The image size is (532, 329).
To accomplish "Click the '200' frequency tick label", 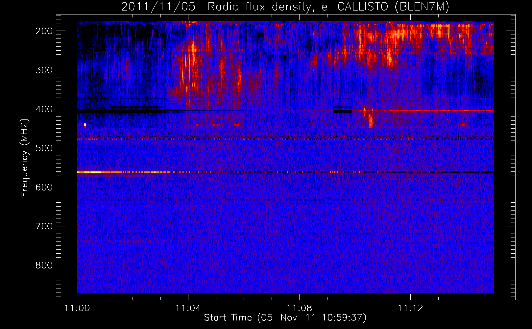I will click(44, 31).
